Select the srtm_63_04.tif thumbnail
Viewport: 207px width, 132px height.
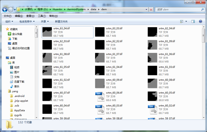47,32
